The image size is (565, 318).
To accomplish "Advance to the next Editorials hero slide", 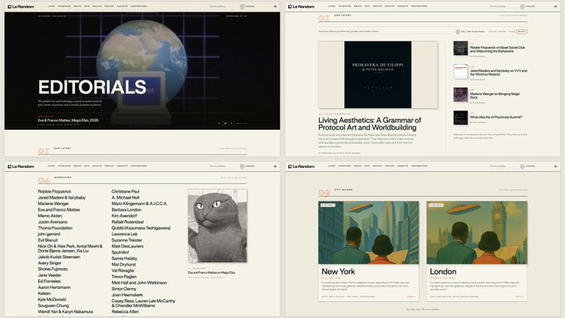I will coord(232,123).
